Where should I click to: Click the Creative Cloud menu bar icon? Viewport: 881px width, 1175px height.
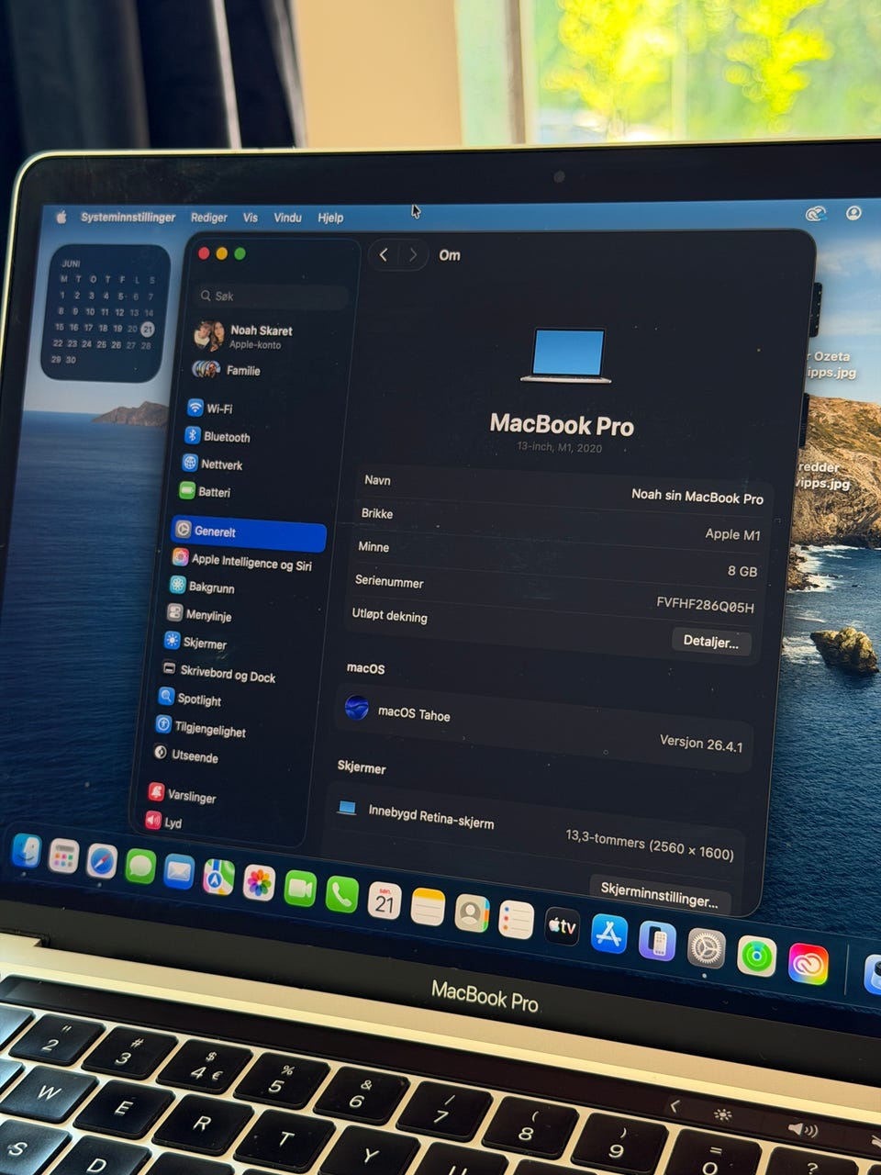click(815, 214)
